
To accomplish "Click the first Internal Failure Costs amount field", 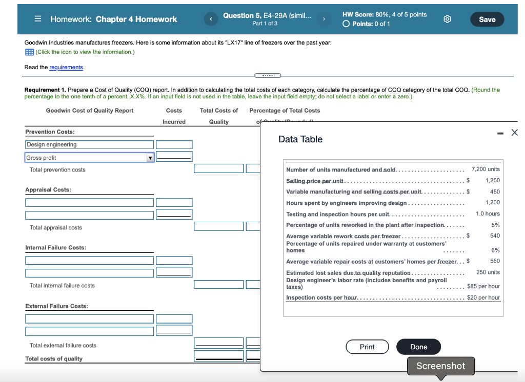I will tap(174, 260).
